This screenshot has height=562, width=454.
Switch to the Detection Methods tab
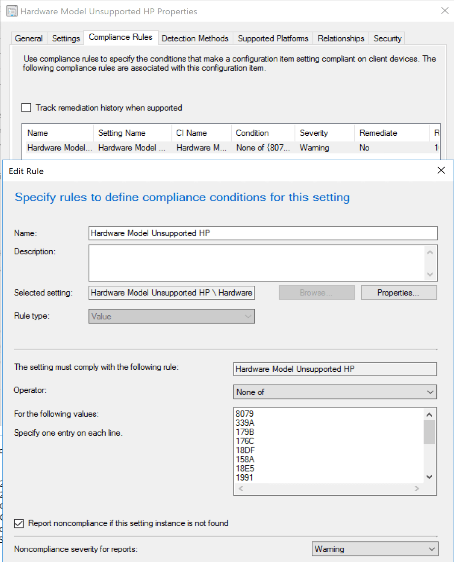pyautogui.click(x=195, y=38)
